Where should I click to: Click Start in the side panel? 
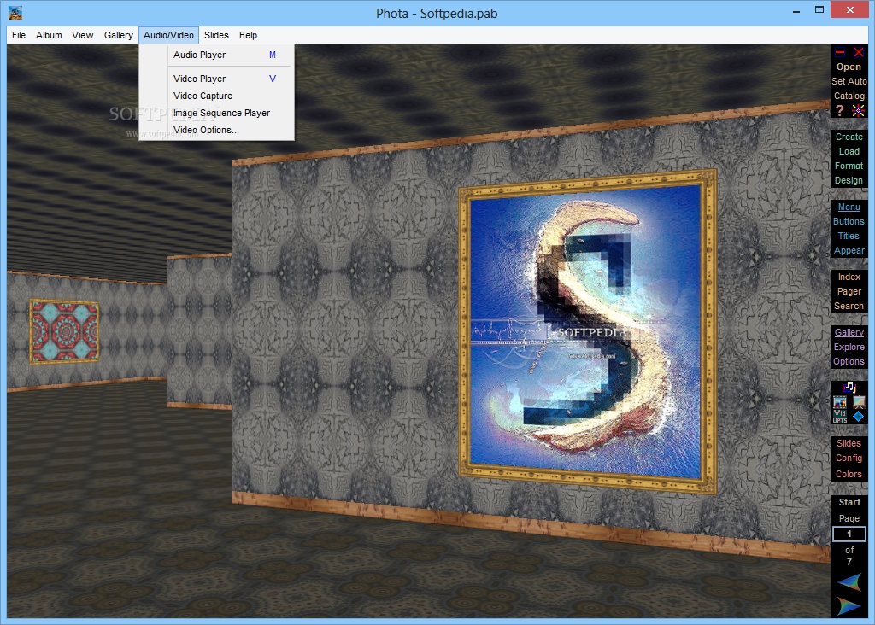coord(849,502)
